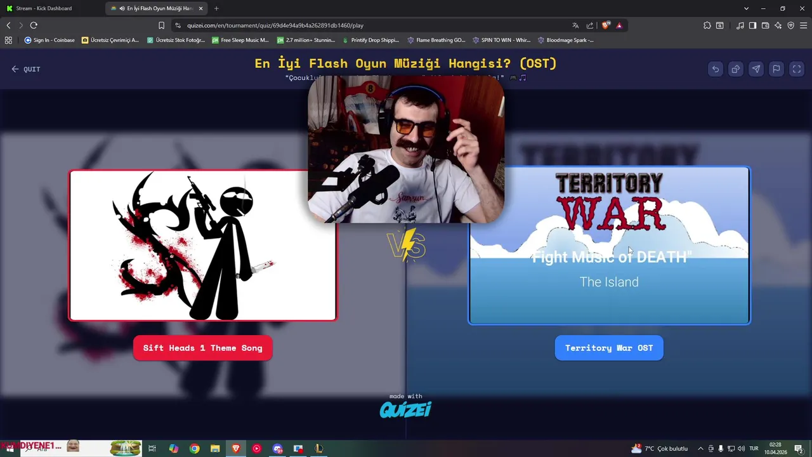812x457 pixels.
Task: Close the En İyi Flash Oyun Müziği tab
Action: [x=201, y=8]
